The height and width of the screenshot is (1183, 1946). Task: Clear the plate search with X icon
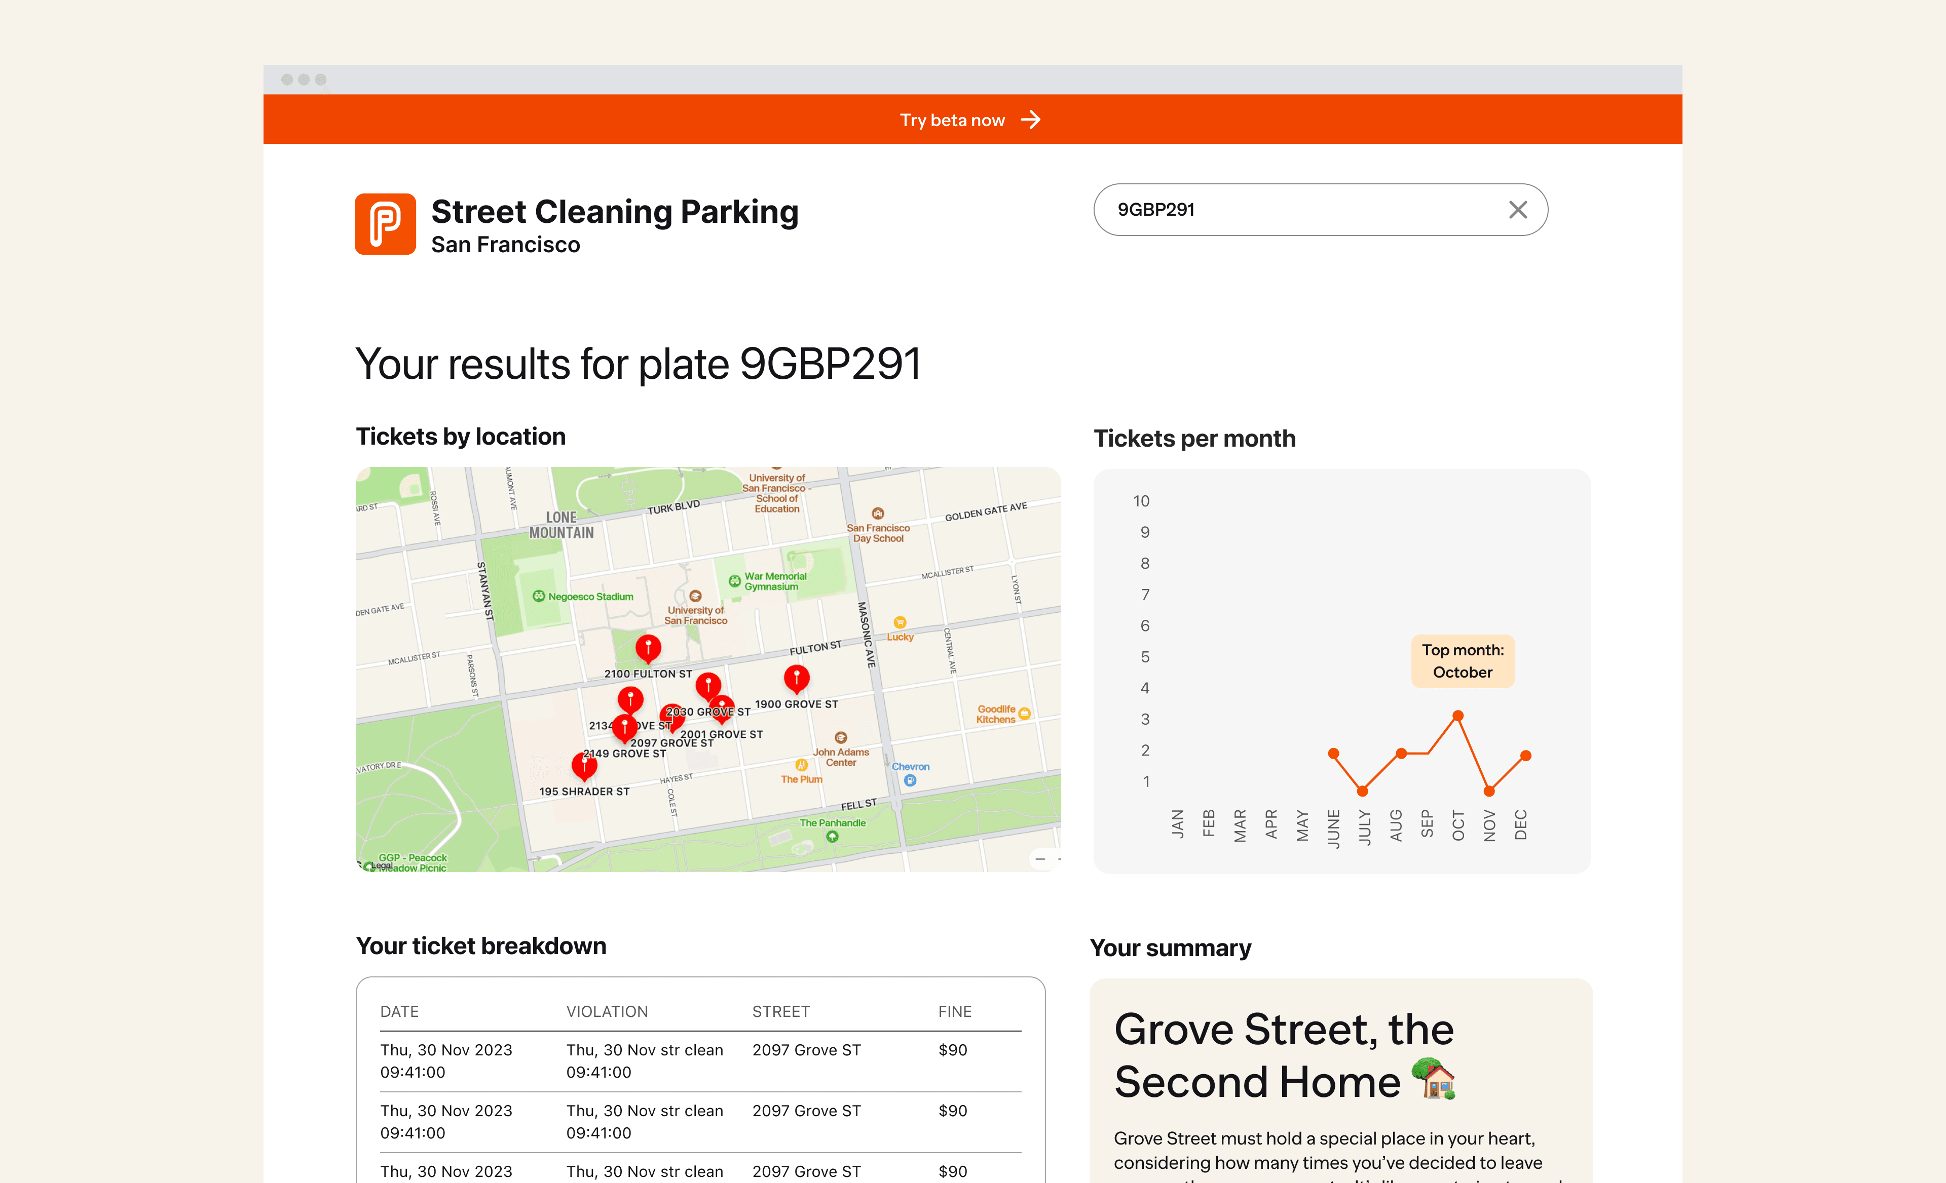tap(1517, 210)
